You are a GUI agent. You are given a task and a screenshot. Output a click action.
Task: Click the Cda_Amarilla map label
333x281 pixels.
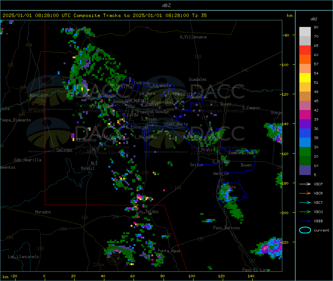28,160
